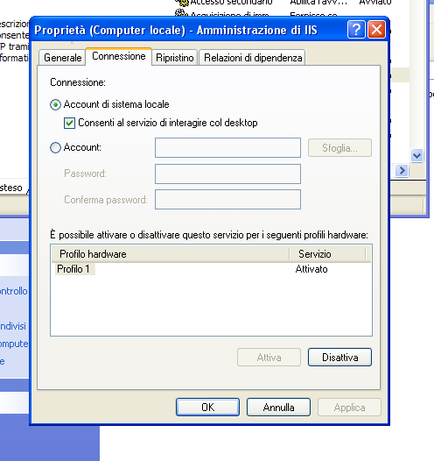Image resolution: width=434 pixels, height=461 pixels.
Task: Switch to the Generale tab
Action: click(62, 58)
